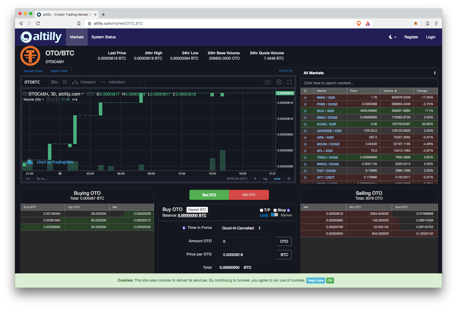Select the 1m date range
This screenshot has width=457, height=309.
click(28, 179)
